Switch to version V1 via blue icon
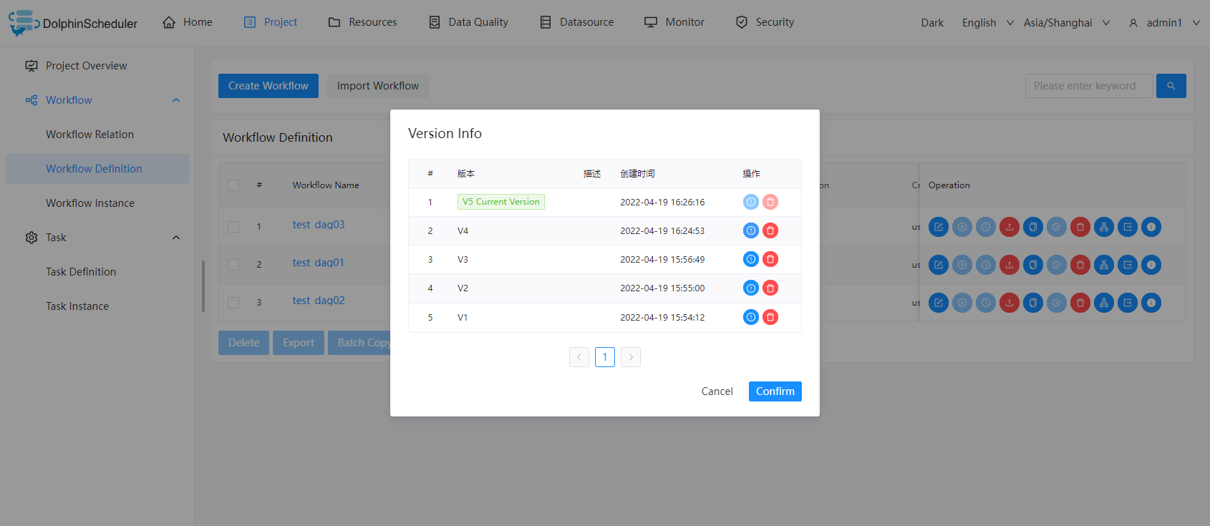Screen dimensions: 1210x526 750,317
